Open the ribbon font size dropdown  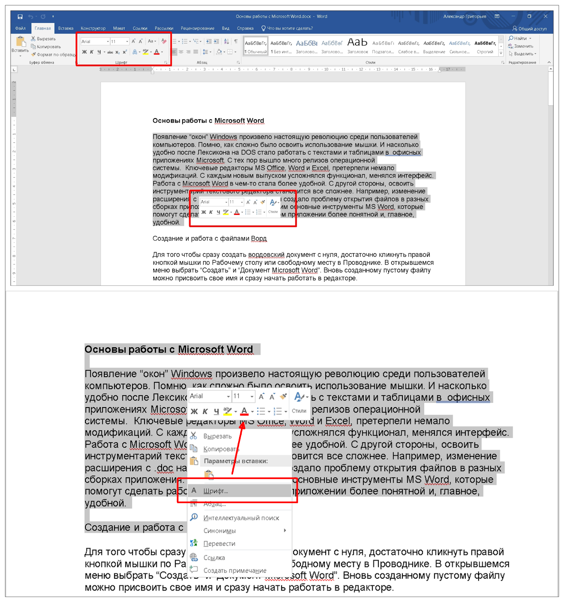127,41
